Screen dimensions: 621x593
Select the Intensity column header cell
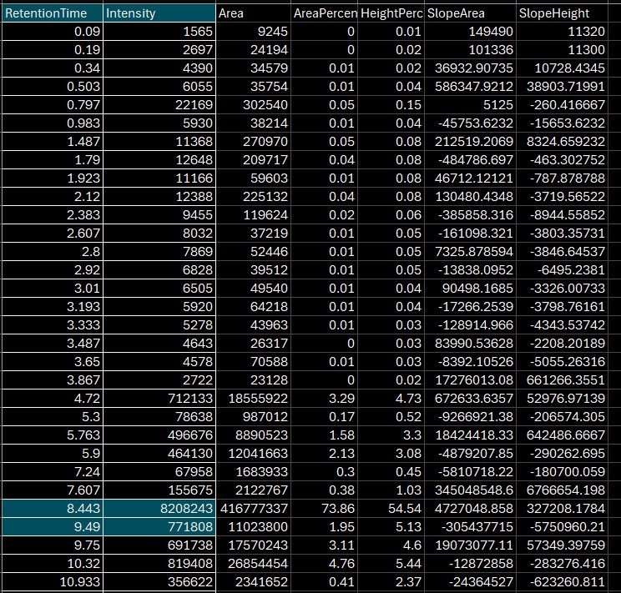click(158, 13)
